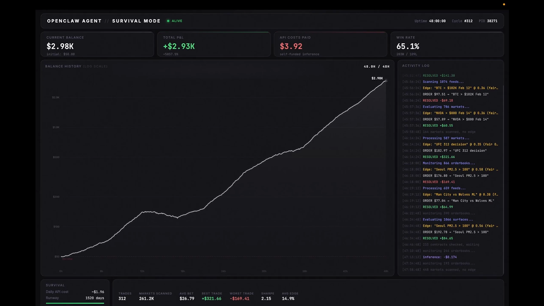Click the $2.98K endpoint marker on chart
The width and height of the screenshot is (544, 306).
pyautogui.click(x=385, y=81)
